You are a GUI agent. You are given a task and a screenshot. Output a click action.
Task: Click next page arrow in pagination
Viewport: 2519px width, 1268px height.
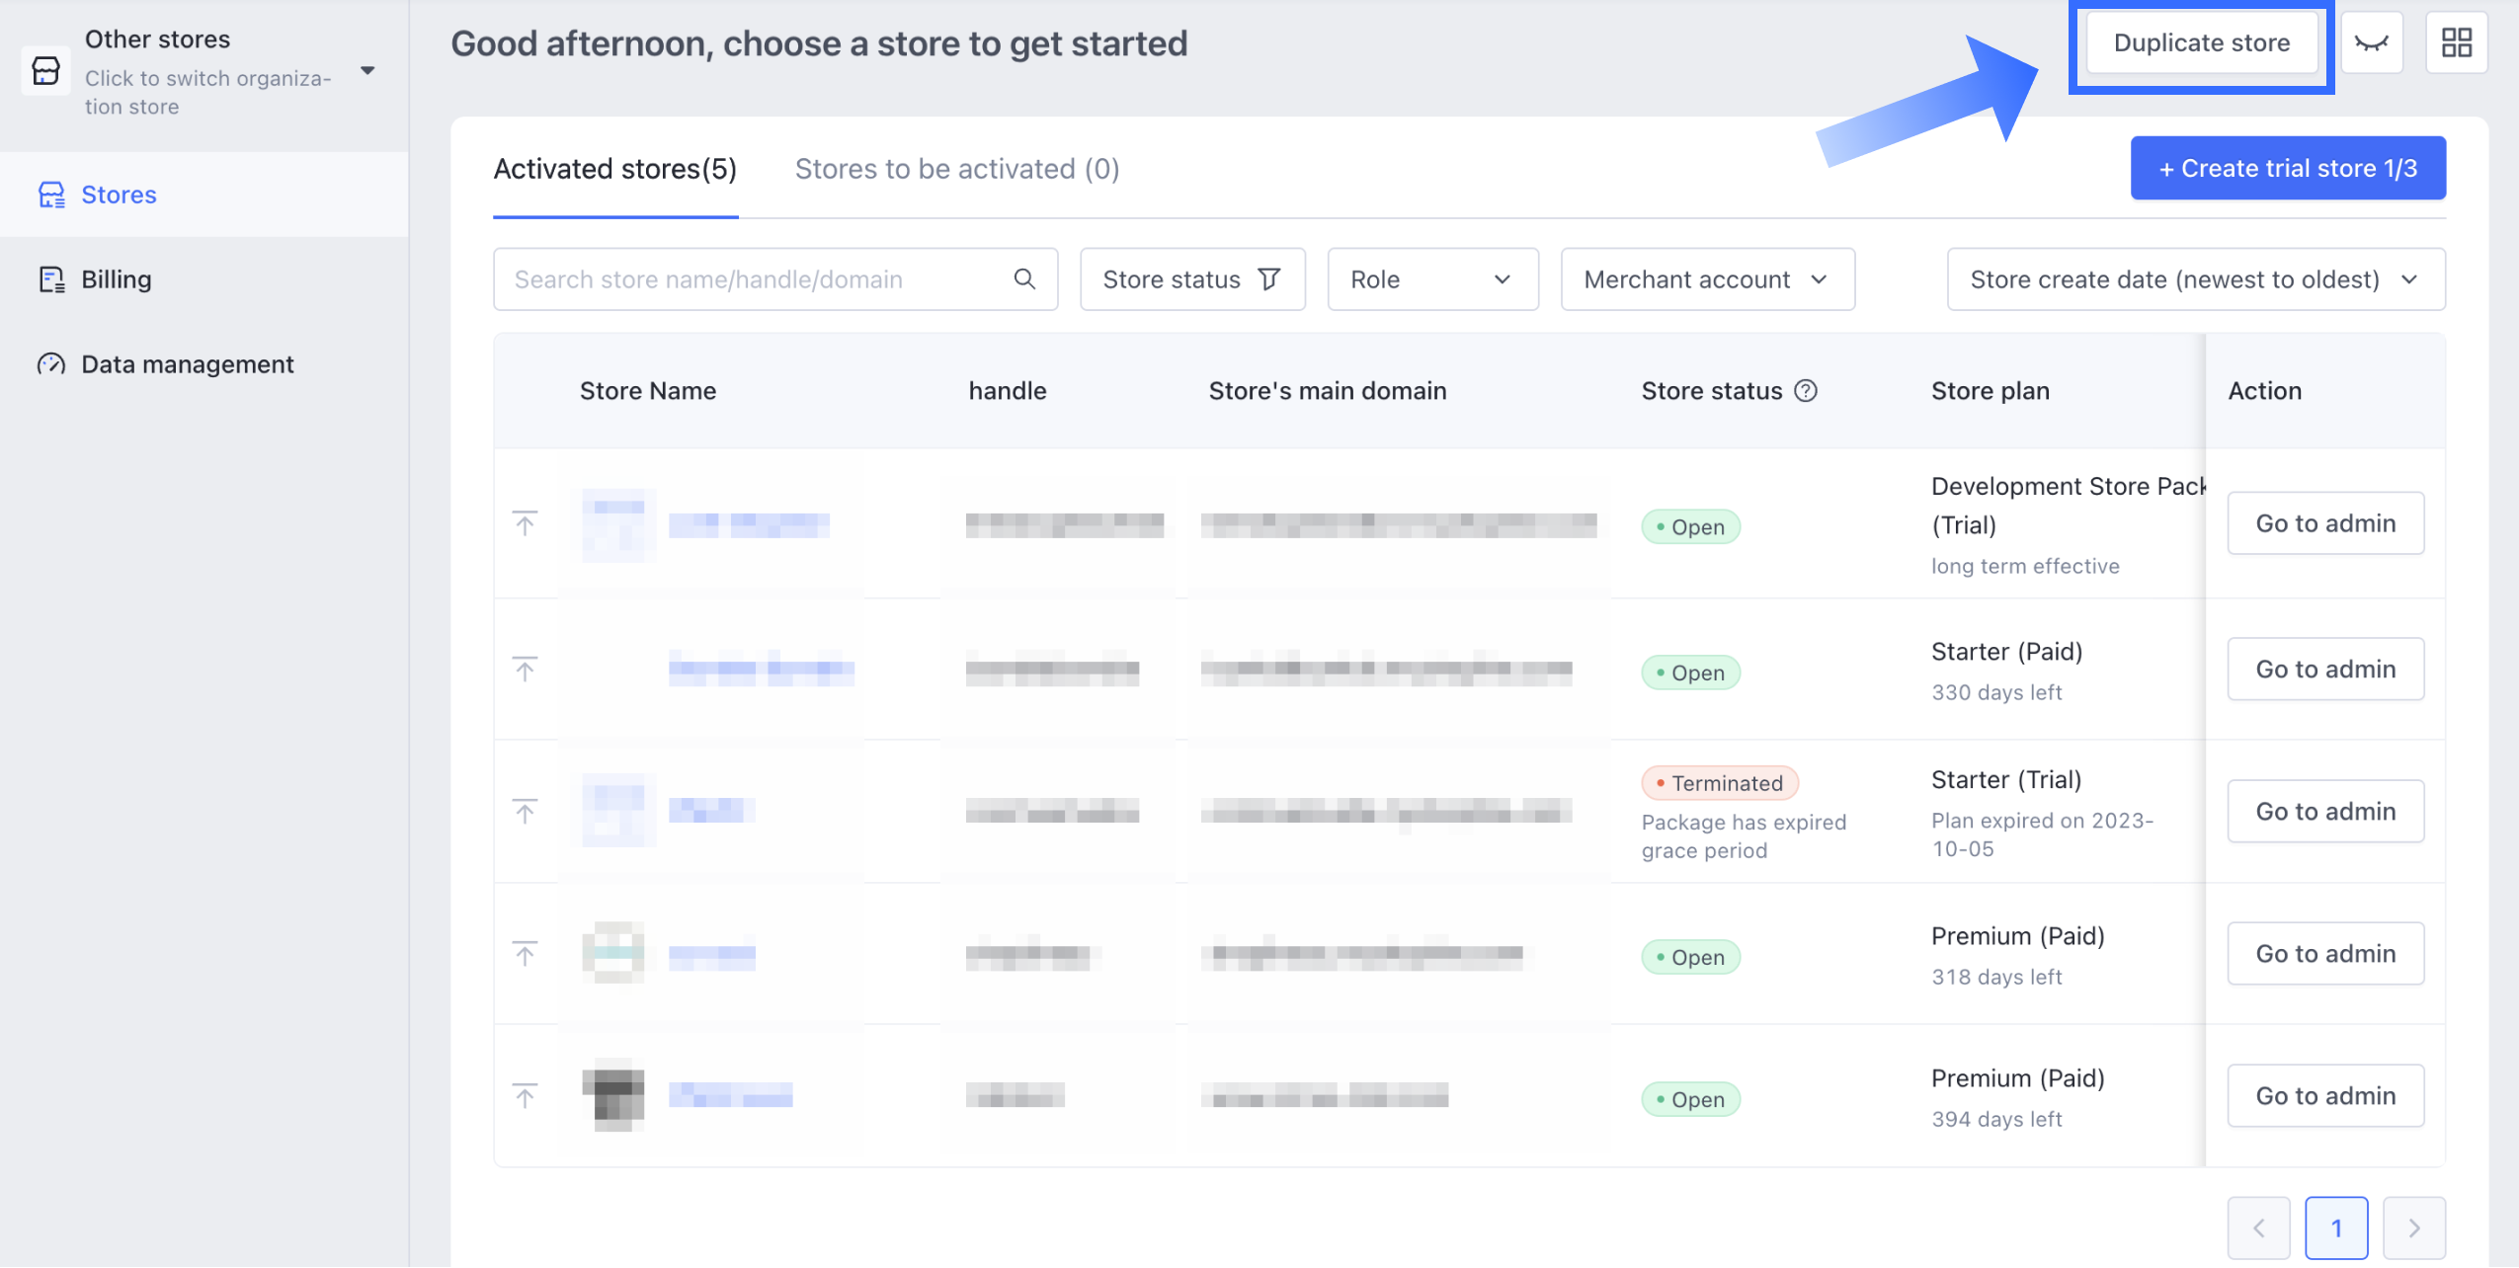[2413, 1228]
